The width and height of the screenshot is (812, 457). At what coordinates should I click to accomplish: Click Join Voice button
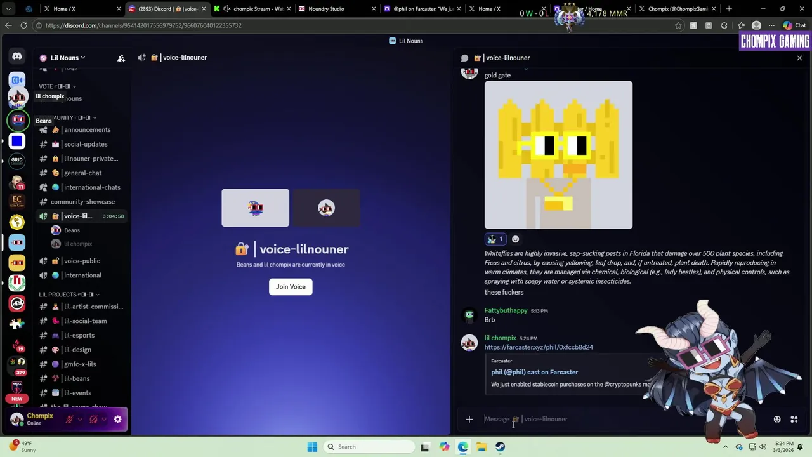pos(291,287)
